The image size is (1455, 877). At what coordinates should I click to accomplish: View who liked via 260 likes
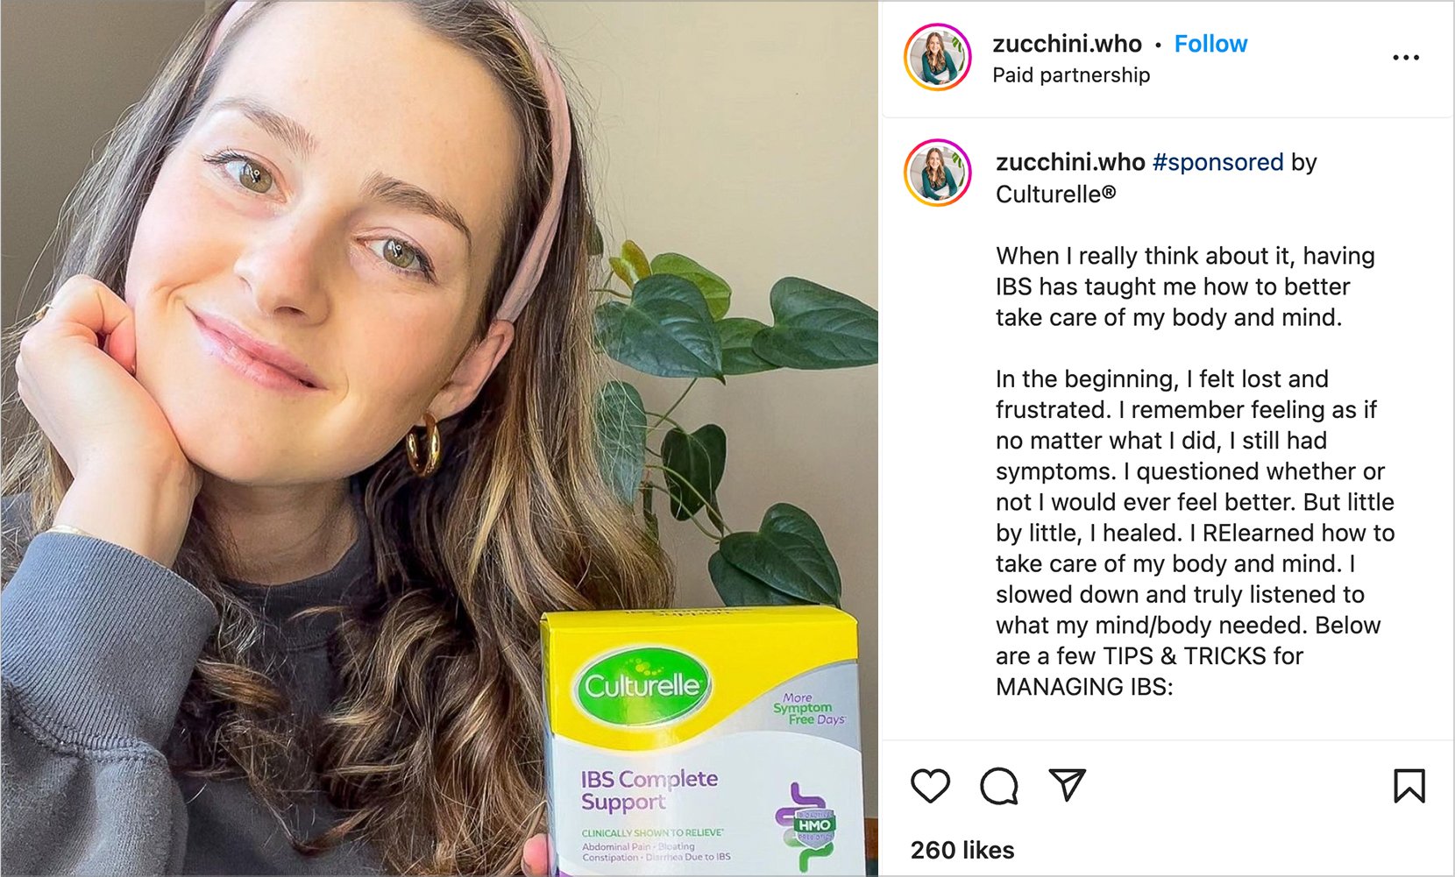962,850
